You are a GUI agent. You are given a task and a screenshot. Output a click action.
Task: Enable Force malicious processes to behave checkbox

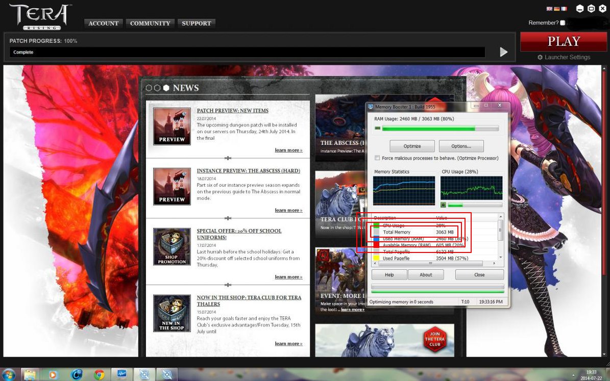377,158
